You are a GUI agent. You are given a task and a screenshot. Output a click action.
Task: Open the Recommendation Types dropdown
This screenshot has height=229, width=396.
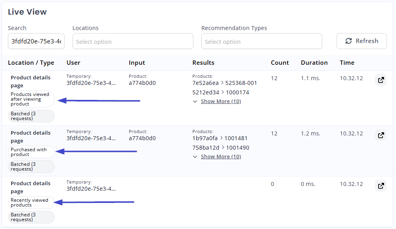(x=262, y=41)
